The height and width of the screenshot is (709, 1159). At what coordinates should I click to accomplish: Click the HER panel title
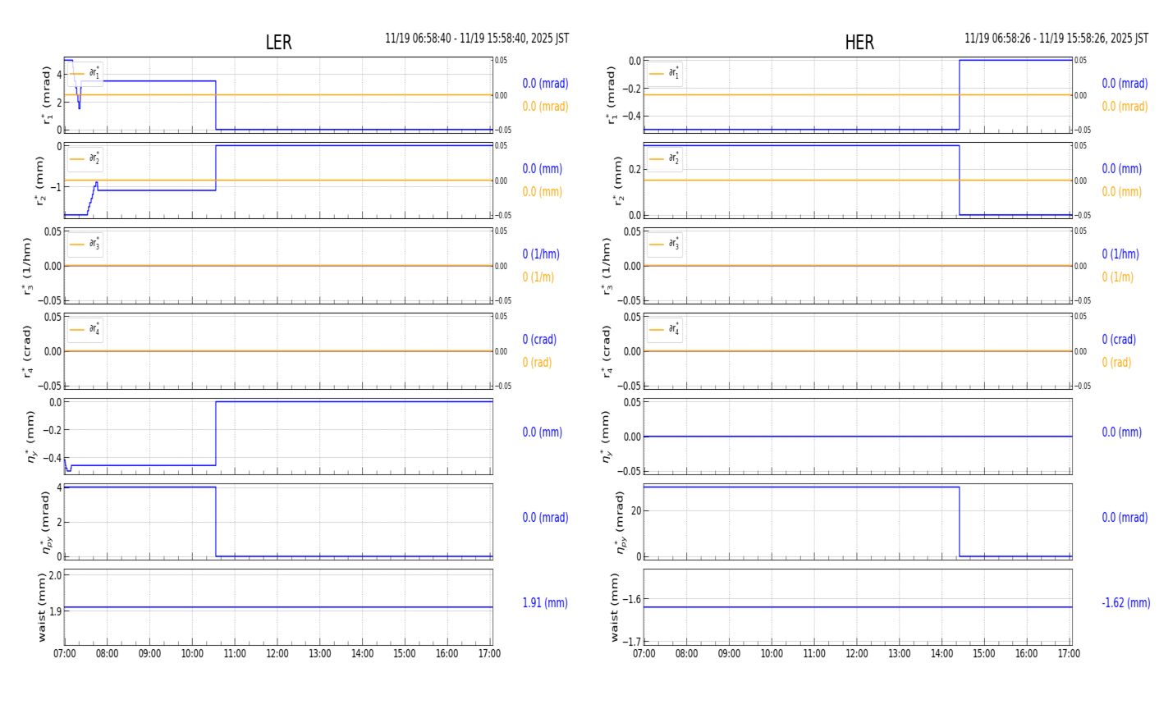coord(859,43)
